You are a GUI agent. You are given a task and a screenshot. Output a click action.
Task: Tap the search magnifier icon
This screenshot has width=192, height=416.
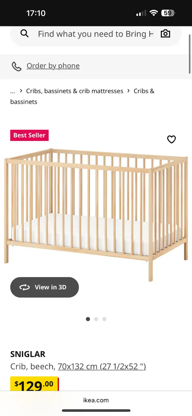[x=25, y=33]
